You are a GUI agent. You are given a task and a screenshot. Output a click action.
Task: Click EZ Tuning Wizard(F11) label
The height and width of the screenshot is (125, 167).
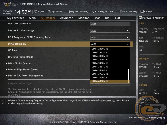105,11
